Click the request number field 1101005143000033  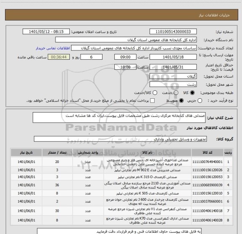point(173,32)
